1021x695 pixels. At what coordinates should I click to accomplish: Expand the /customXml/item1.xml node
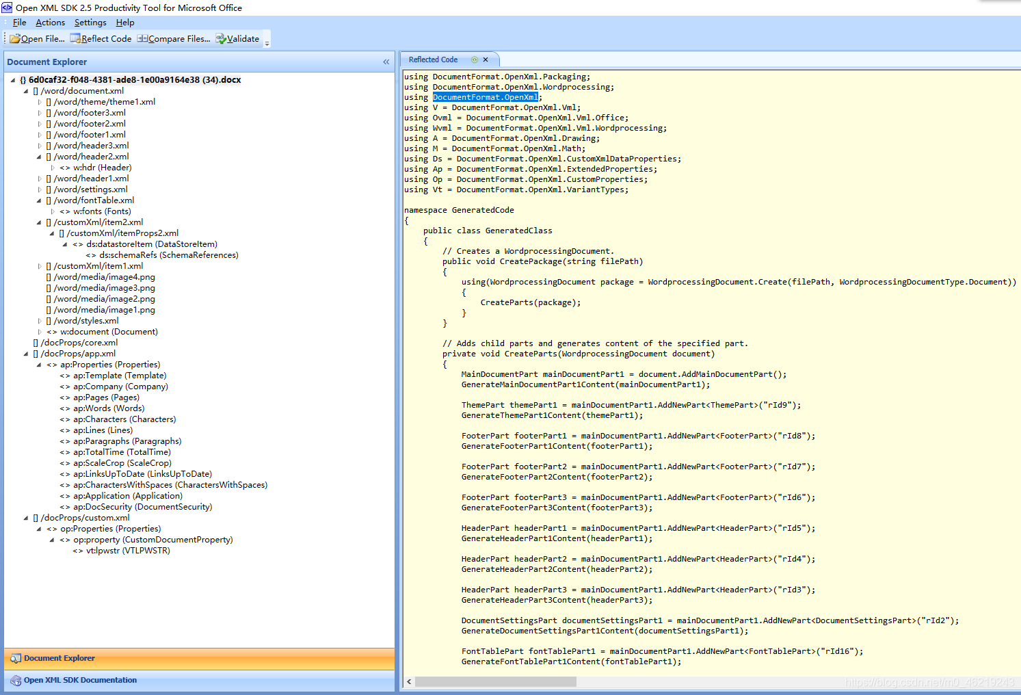tap(39, 266)
